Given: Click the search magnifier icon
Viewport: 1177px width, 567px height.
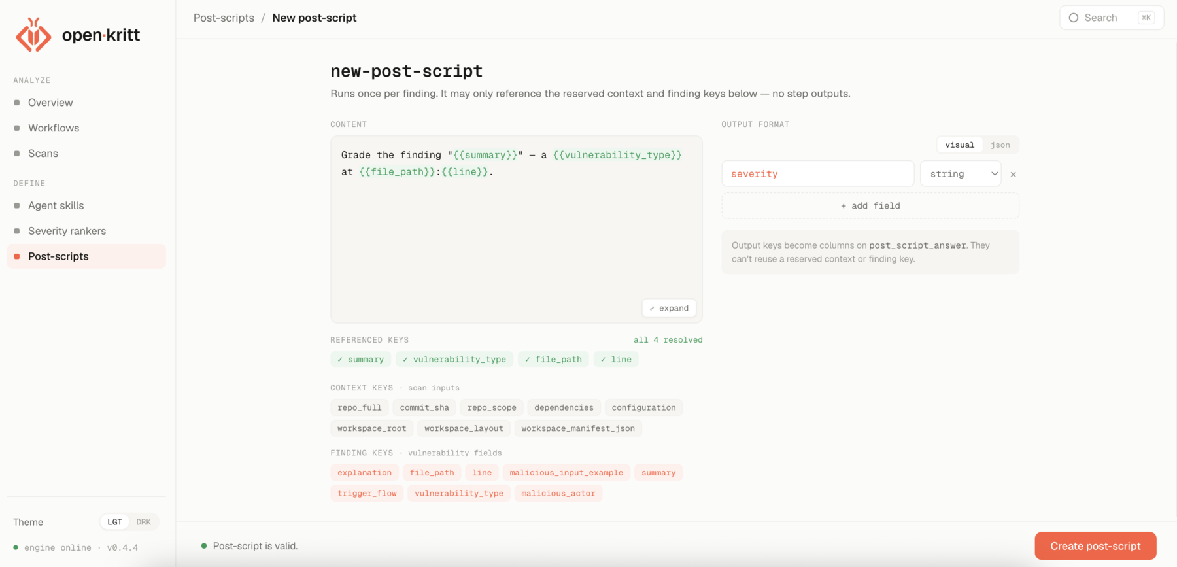Looking at the screenshot, I should click(x=1074, y=18).
